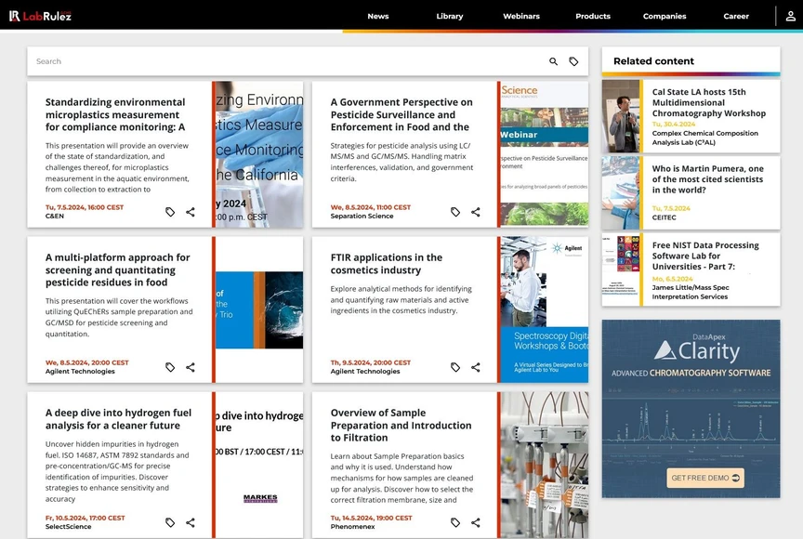Click the Search input field
This screenshot has height=539, width=803.
tap(287, 61)
